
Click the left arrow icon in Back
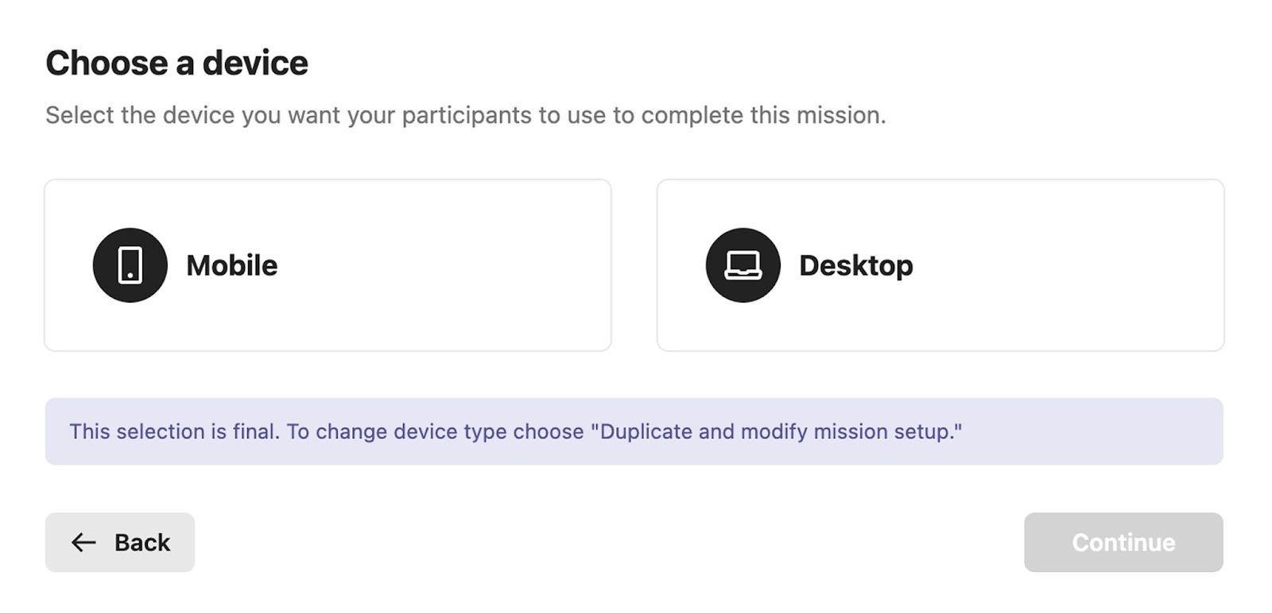click(x=83, y=543)
